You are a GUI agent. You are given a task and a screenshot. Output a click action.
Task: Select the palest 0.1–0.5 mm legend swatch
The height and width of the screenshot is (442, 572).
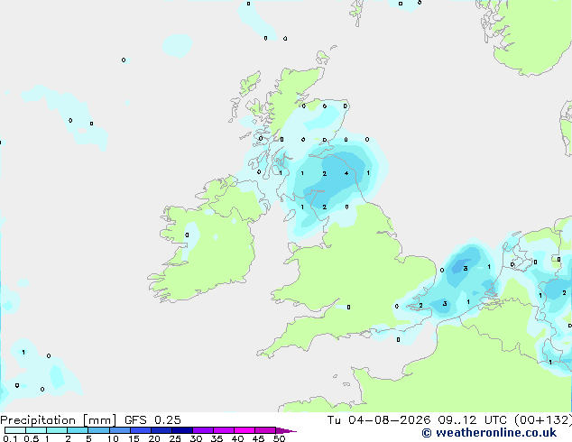click(15, 430)
